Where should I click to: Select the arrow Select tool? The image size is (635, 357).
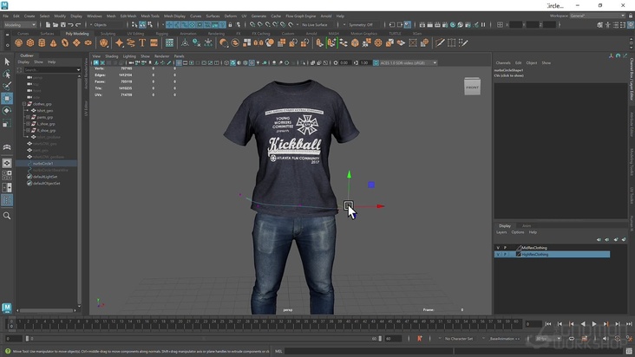tap(7, 62)
